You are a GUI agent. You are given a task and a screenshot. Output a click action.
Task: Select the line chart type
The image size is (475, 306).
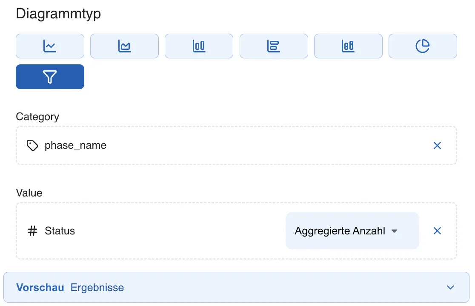(50, 46)
